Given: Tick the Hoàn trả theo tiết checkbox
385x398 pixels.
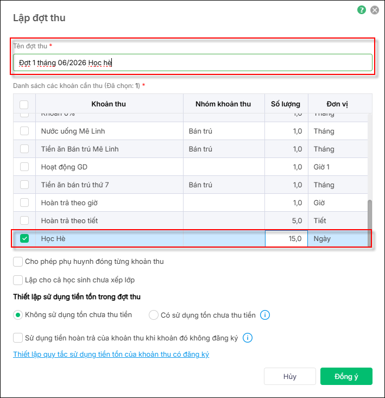Looking at the screenshot, I should (24, 220).
